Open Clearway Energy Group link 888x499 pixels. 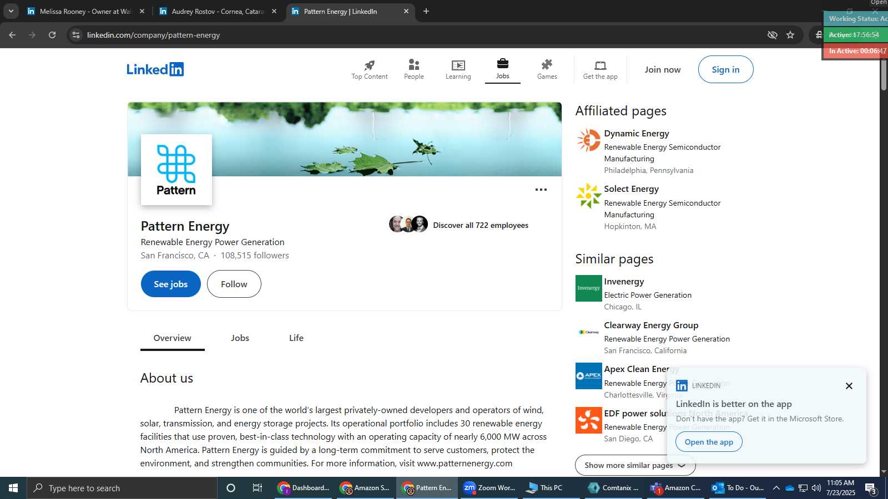pyautogui.click(x=651, y=325)
